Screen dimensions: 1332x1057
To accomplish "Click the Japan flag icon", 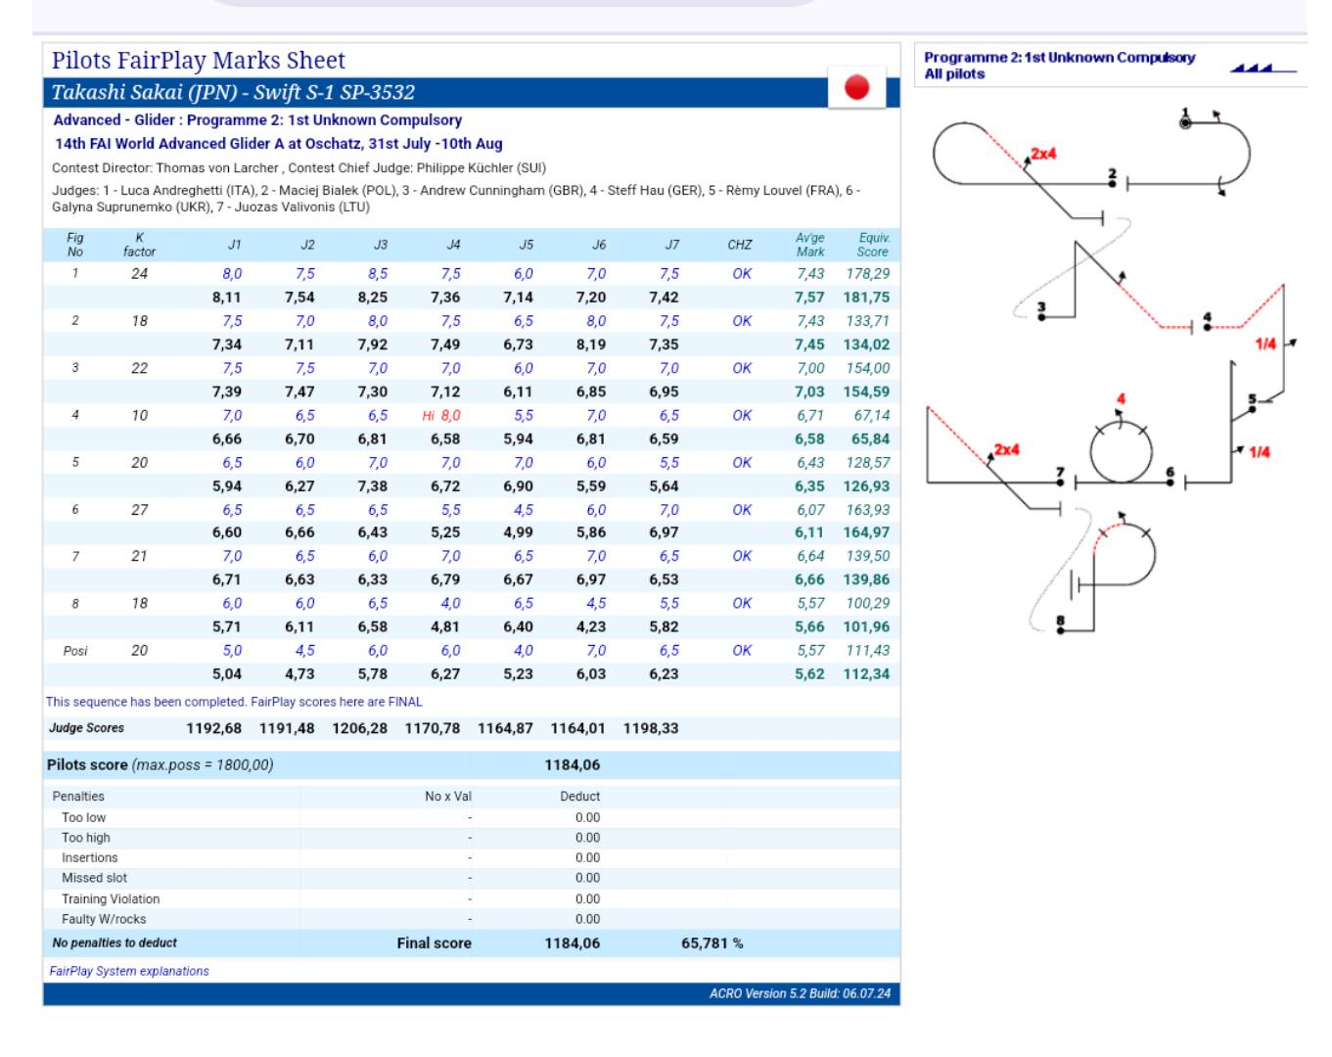I will pyautogui.click(x=856, y=88).
